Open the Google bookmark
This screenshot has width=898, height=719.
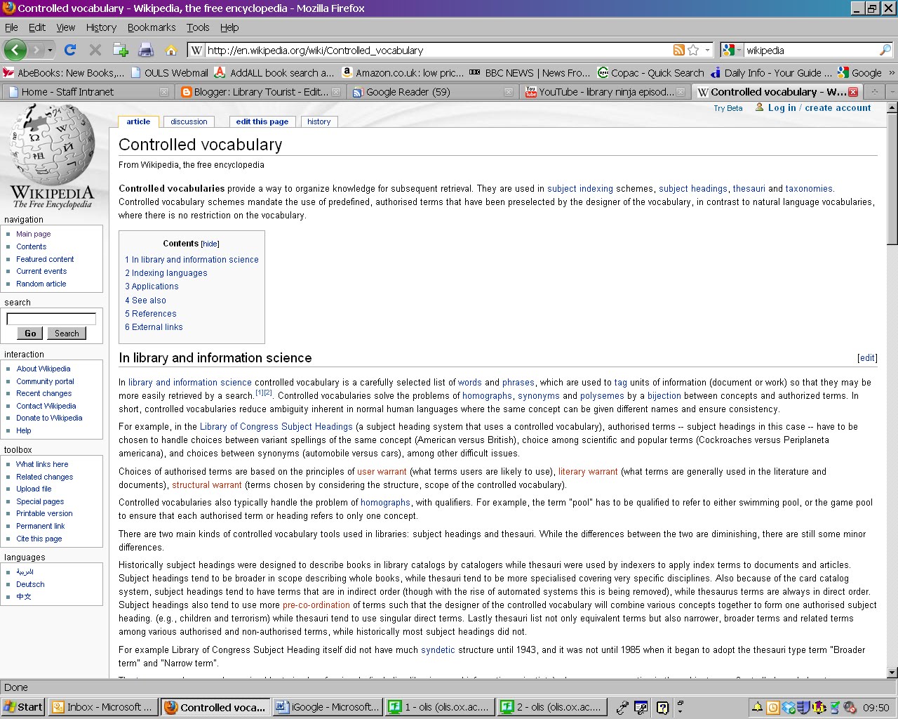point(860,72)
